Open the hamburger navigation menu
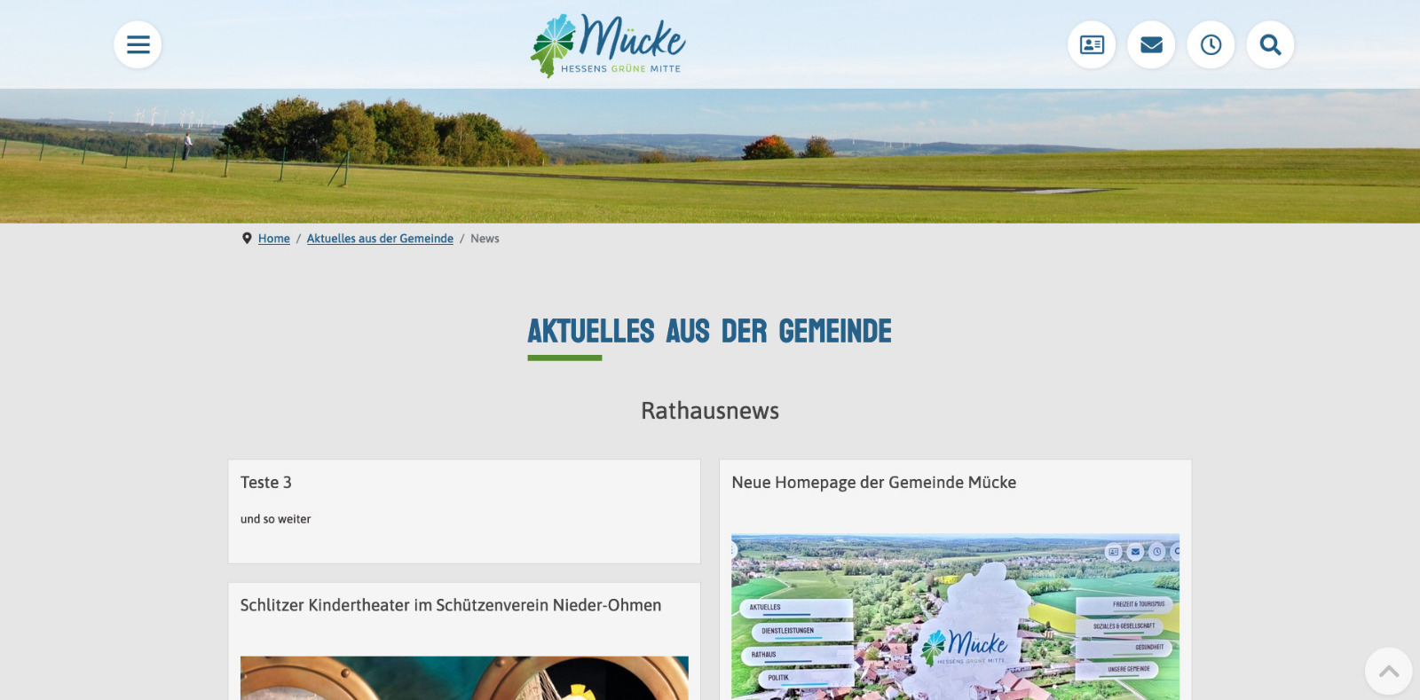This screenshot has width=1420, height=700. [138, 44]
